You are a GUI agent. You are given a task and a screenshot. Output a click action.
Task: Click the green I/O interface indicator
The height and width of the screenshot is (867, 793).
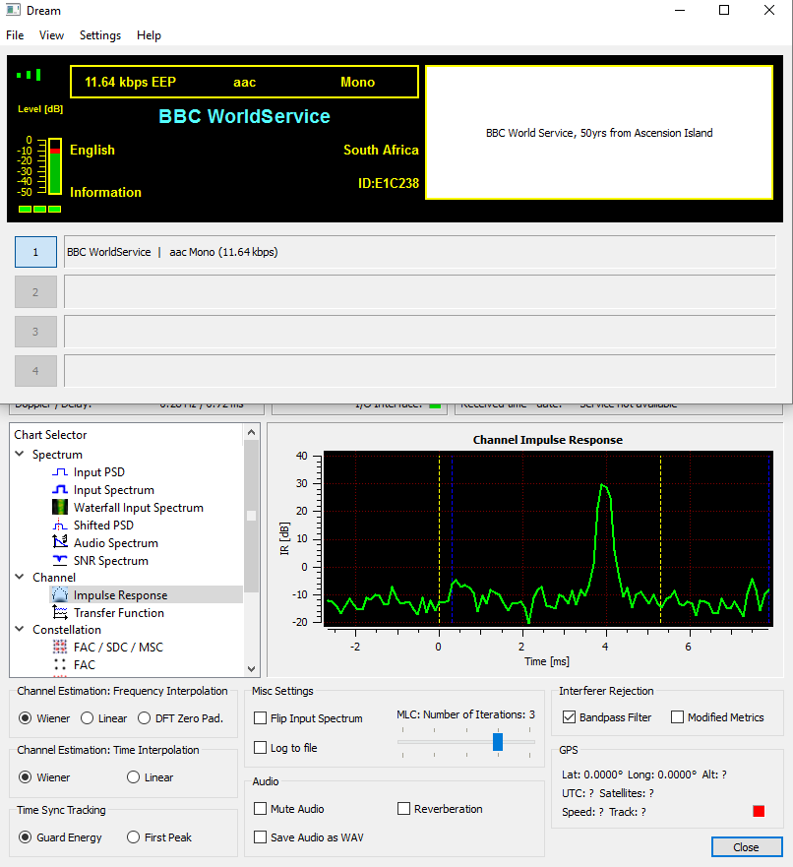coord(435,405)
